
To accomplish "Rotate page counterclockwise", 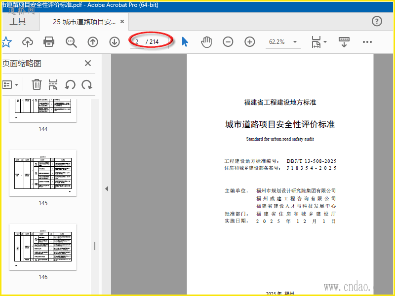I will click(70, 84).
